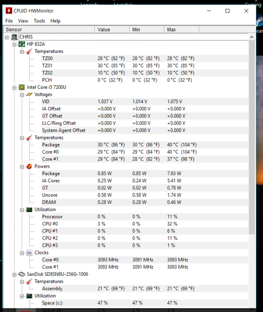Click the 7.93 W max package power
Image resolution: width=263 pixels, height=312 pixels.
174,173
